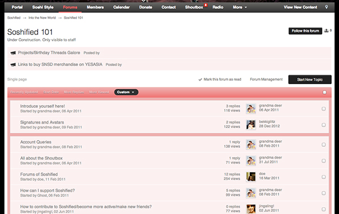
Task: Open the All about the Shoutbox topic
Action: [x=41, y=158]
